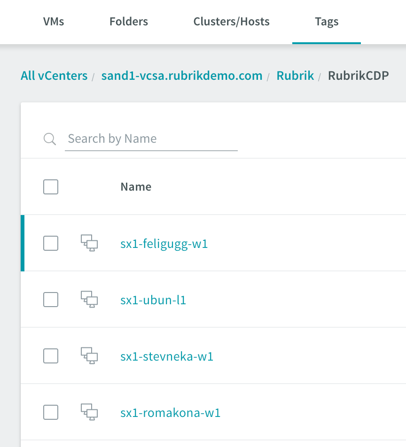Click the VM icon beside sx1-romakona-w1
Image resolution: width=406 pixels, height=447 pixels.
pos(89,412)
